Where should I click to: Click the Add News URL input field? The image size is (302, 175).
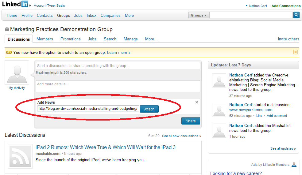pos(88,109)
